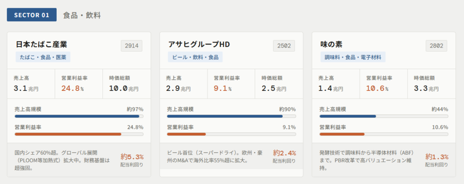Viewport: 464px width, 184px height.
Task: Open the 味の素 company title
Action: pos(331,44)
